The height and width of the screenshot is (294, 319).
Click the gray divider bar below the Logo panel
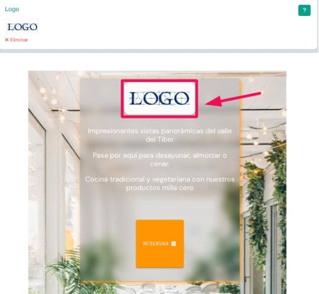pos(159,51)
